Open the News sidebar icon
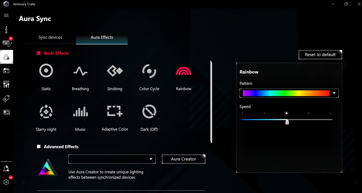The image size is (362, 193). pos(6,112)
